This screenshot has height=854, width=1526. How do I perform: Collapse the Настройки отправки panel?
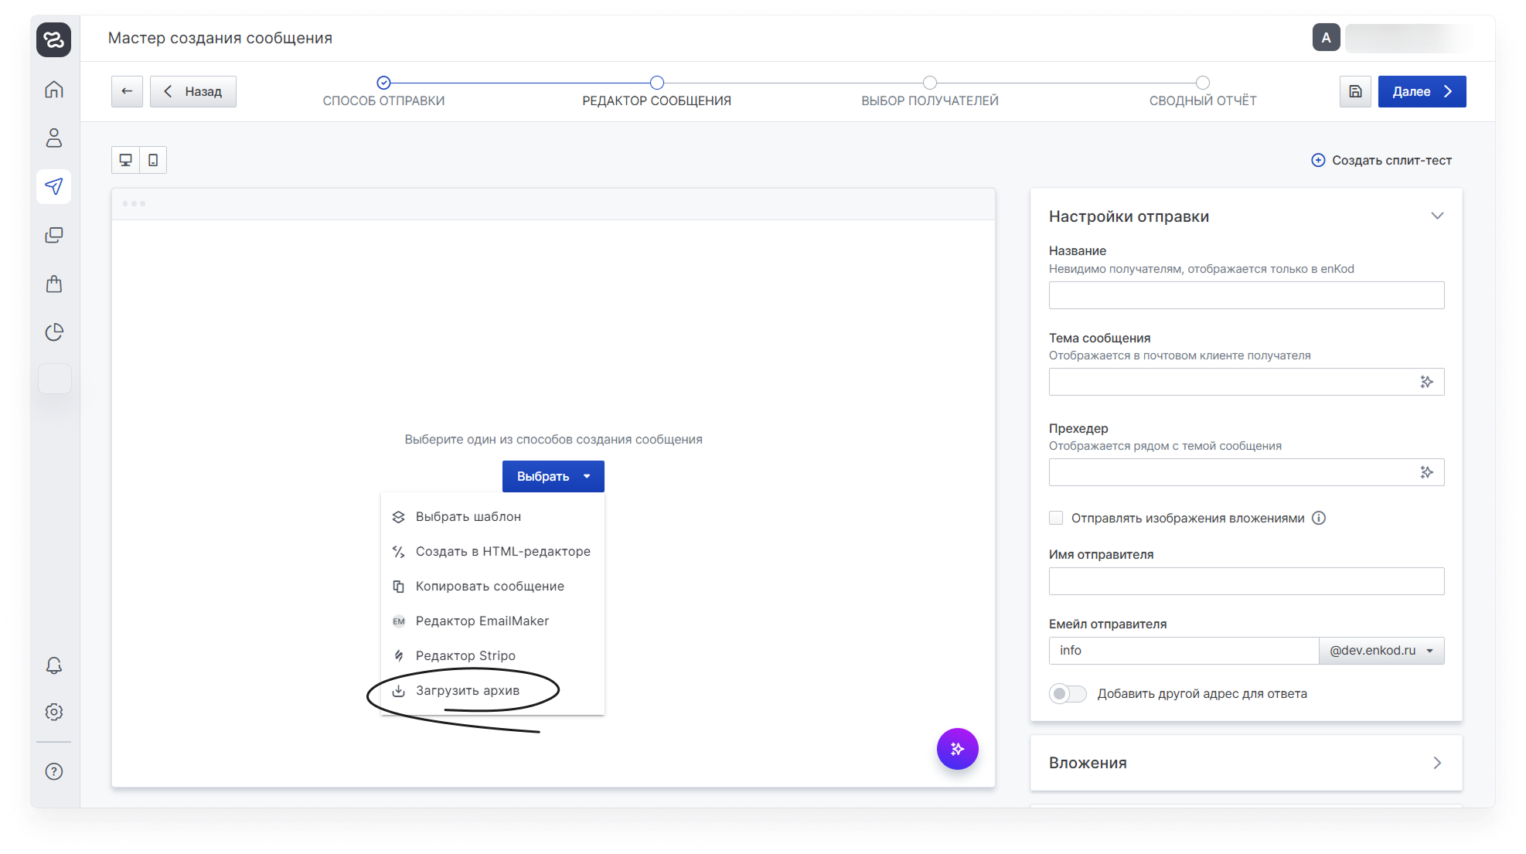click(x=1437, y=216)
